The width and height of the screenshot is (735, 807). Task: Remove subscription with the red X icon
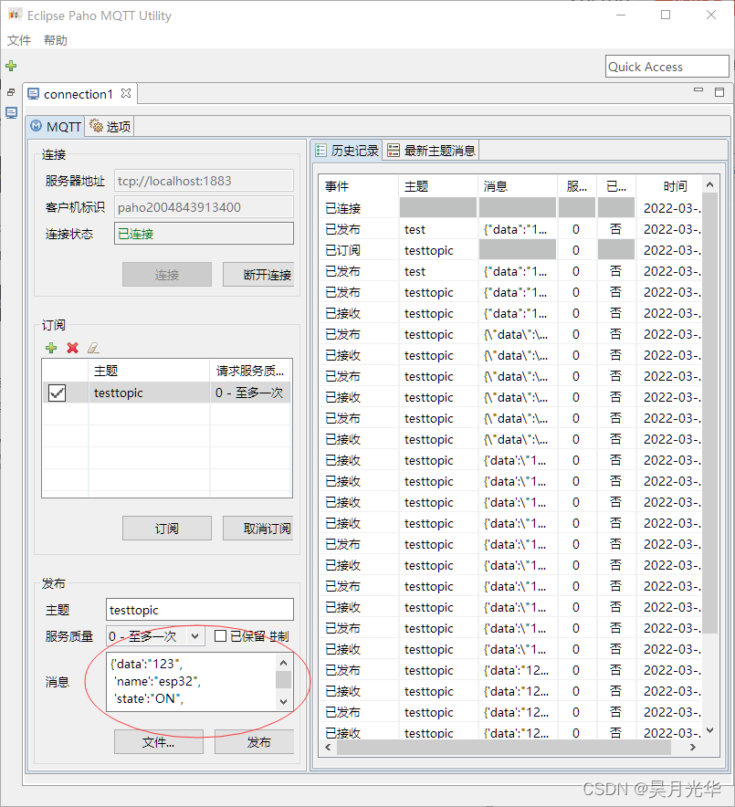pyautogui.click(x=72, y=348)
